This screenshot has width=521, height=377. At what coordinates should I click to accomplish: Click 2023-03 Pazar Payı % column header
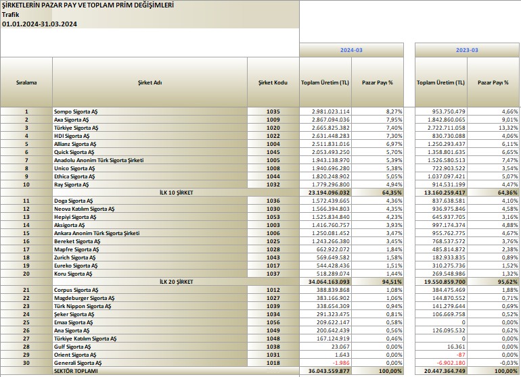[x=493, y=82]
